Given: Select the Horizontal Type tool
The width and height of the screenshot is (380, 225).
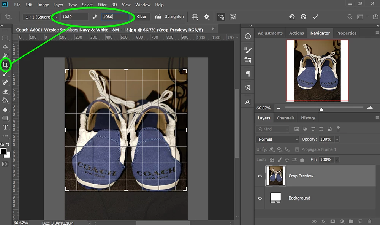Looking at the screenshot, I should [x=5, y=127].
